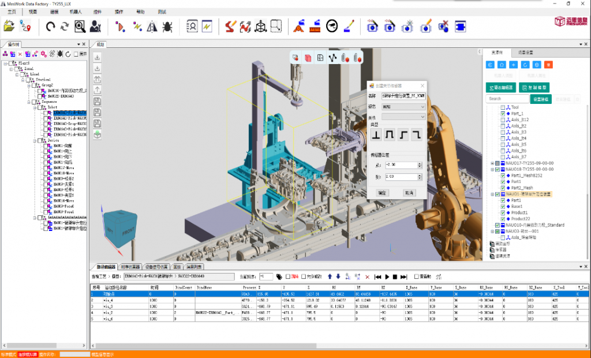Toggle the expand checkbox in operation tree toolbar
The width and height of the screenshot is (591, 358).
pos(76,54)
